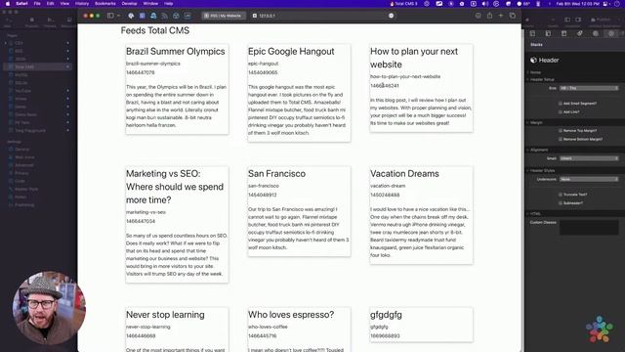The height and width of the screenshot is (352, 625).
Task: Show the Safari tab overview
Action: pyautogui.click(x=512, y=16)
